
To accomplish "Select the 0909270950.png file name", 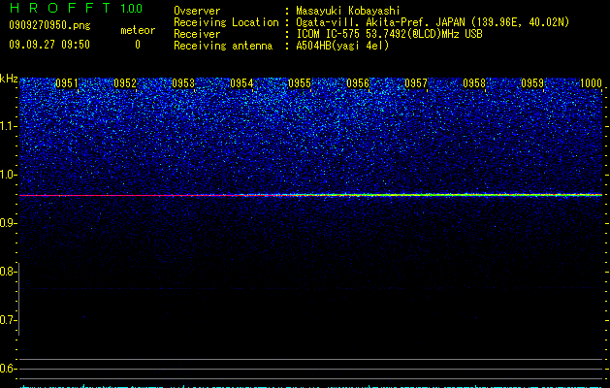I will [49, 25].
